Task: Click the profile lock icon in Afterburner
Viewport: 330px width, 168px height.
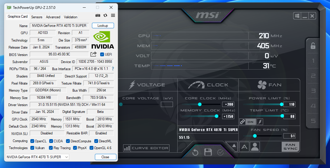Action: point(313,45)
